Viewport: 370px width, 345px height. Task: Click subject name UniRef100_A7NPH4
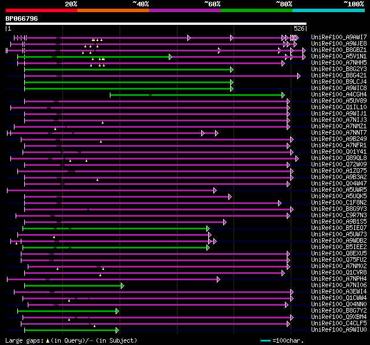pos(339,279)
